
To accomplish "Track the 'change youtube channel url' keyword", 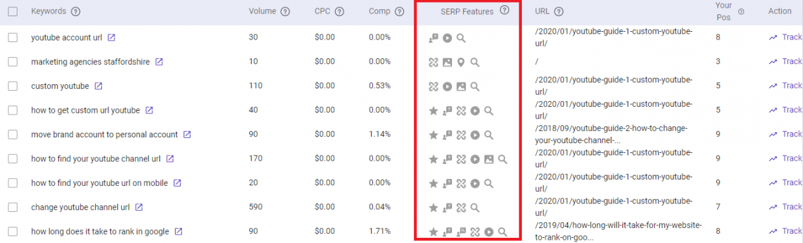I will (x=785, y=207).
